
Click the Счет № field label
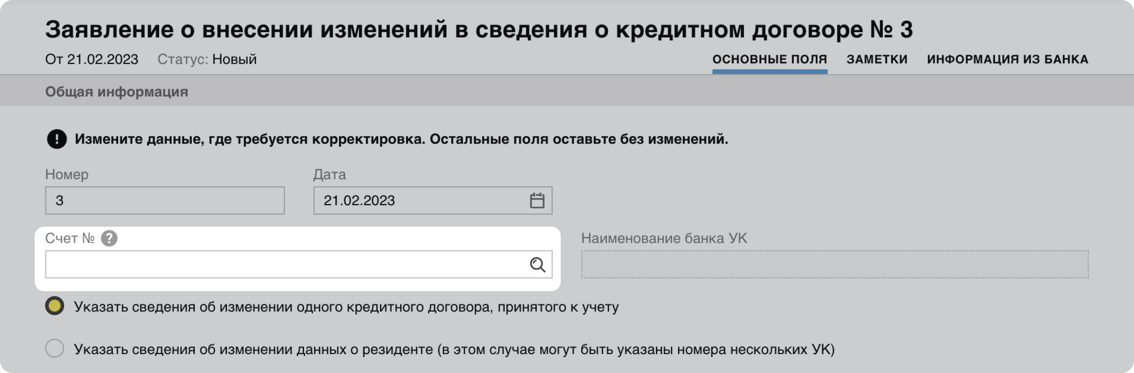coord(70,238)
